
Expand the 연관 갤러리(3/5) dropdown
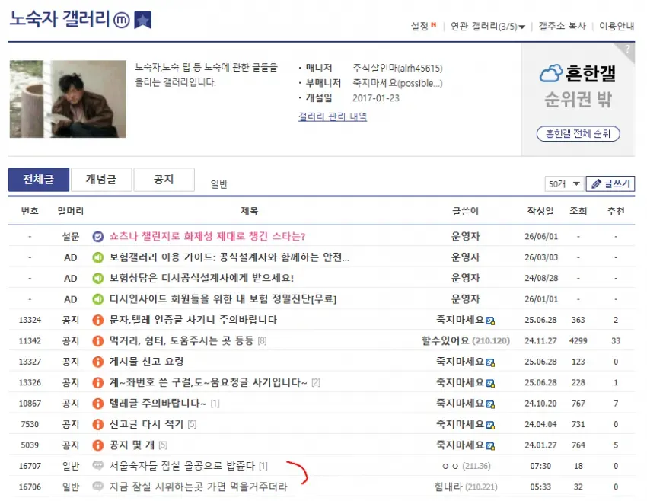[488, 27]
